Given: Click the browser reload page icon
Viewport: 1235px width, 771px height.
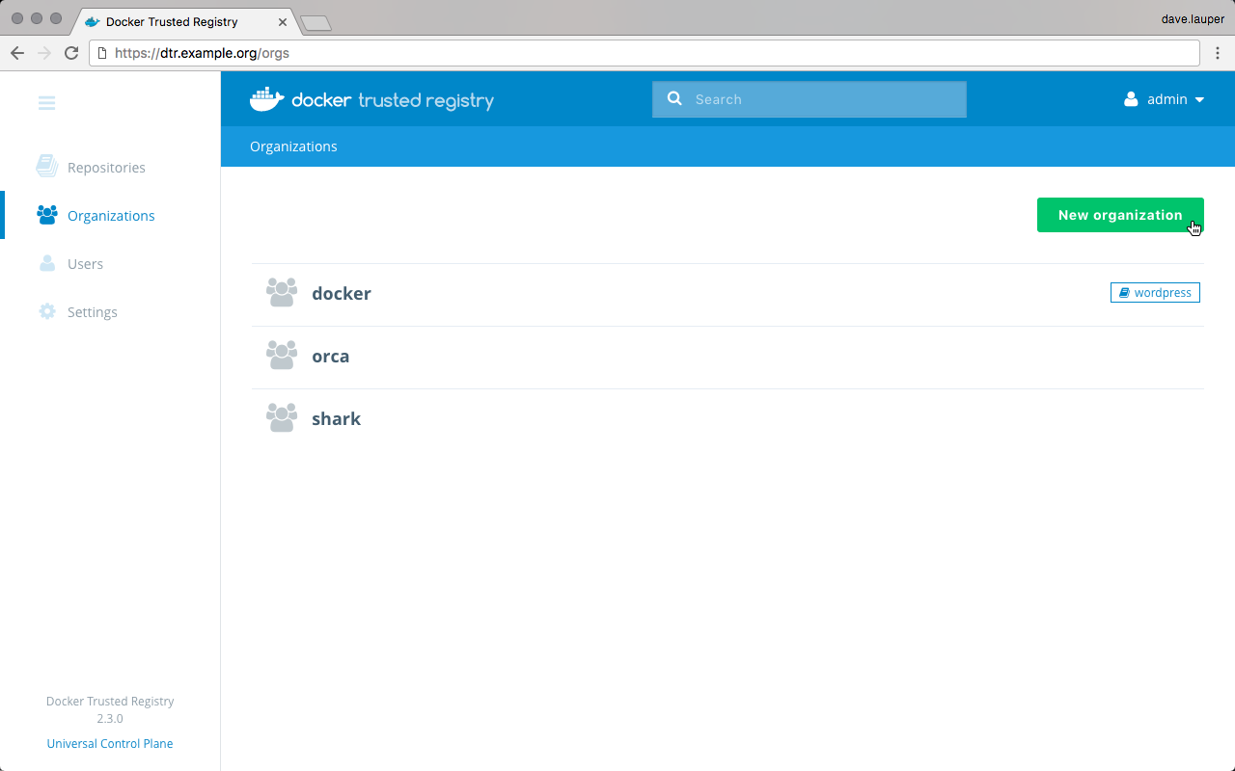Looking at the screenshot, I should (71, 53).
